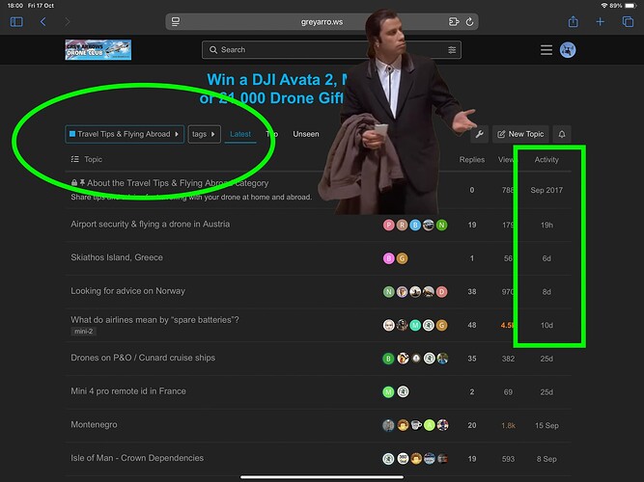Open the Montenegro topic
Image resolution: width=644 pixels, height=482 pixels.
click(x=94, y=424)
